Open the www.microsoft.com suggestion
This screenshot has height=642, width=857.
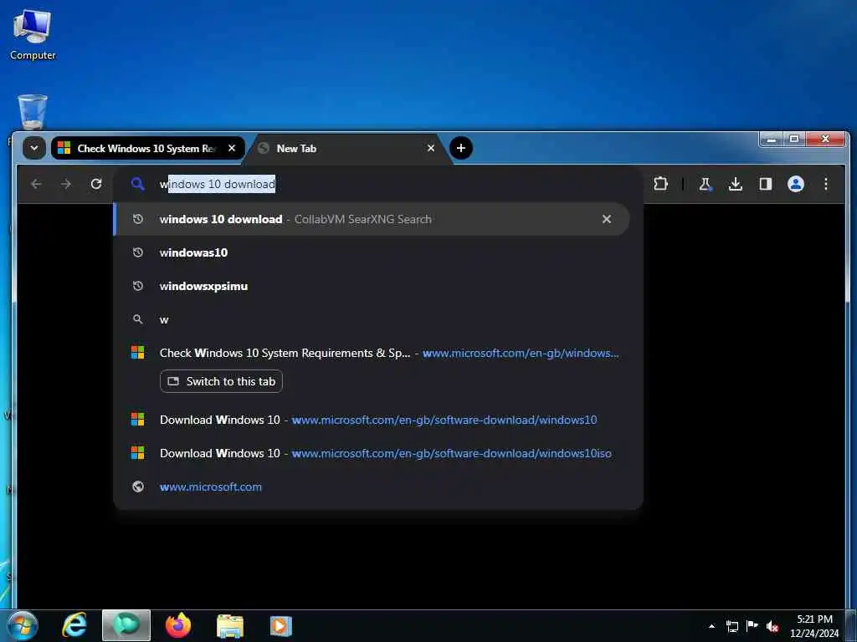click(x=372, y=487)
